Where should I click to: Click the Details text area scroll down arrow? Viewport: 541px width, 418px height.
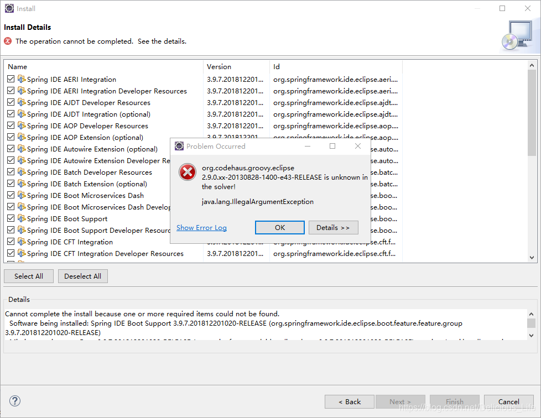pos(532,335)
